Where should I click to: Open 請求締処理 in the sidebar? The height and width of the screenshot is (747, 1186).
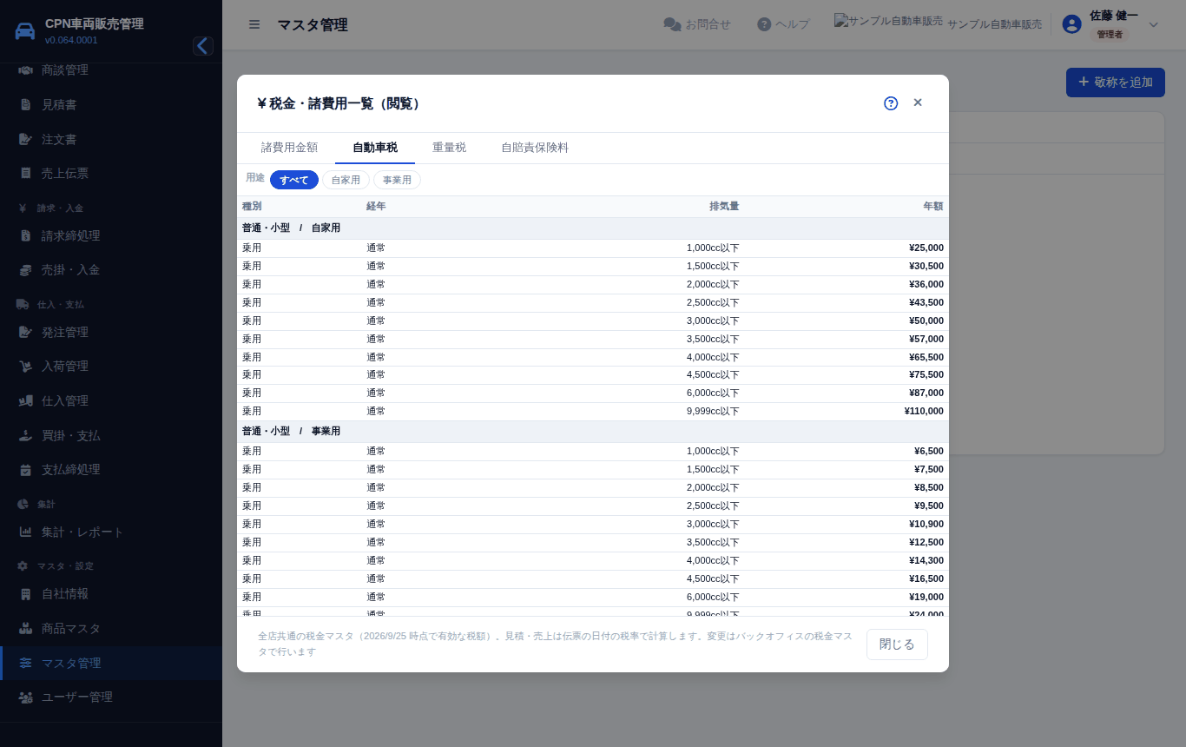[111, 235]
